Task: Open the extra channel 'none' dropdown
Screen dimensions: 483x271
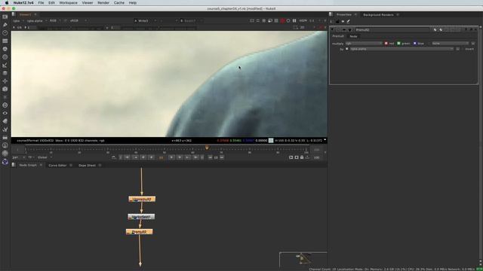Action: click(x=450, y=44)
